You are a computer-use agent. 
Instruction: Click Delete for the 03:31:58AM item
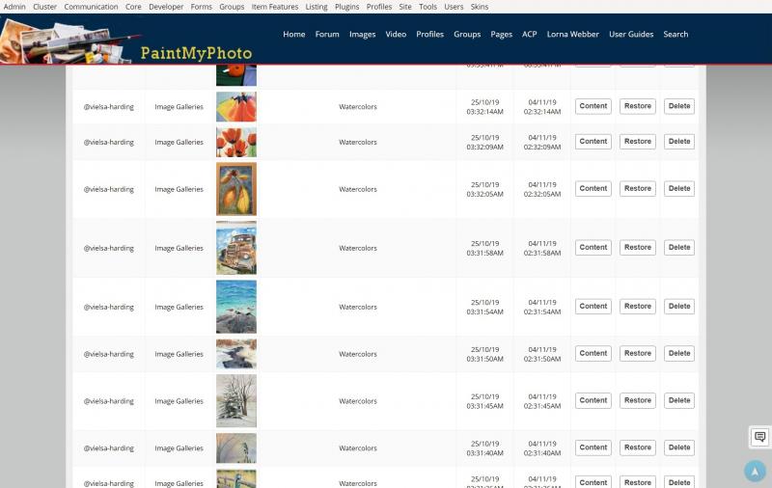[679, 248]
